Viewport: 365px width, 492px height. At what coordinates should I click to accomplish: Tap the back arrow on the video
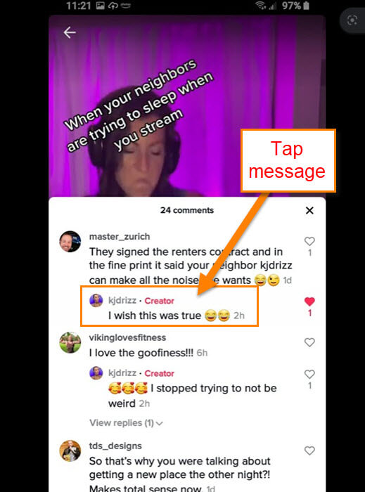(x=70, y=32)
